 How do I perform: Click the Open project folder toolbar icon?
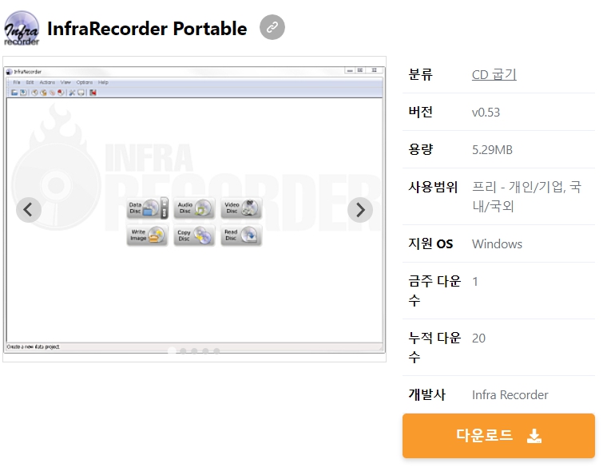pos(14,93)
